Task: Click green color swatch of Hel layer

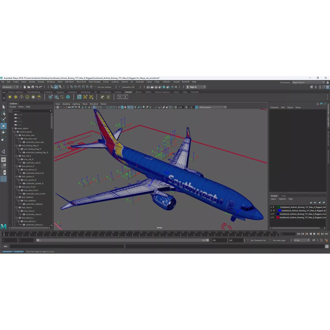Action: pyautogui.click(x=278, y=207)
